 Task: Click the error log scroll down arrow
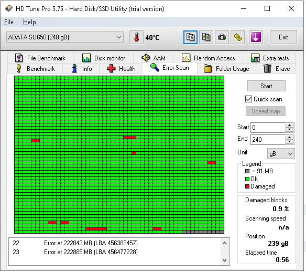224,260
